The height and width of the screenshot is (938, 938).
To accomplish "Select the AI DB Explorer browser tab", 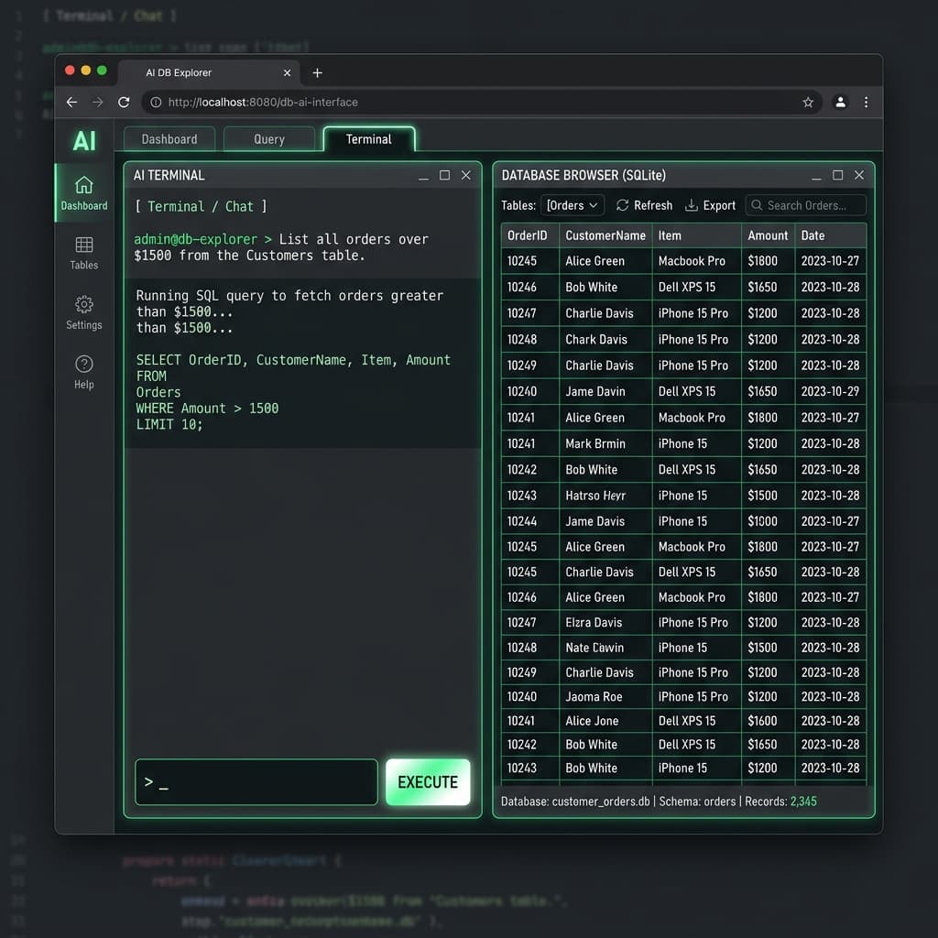I will tap(208, 73).
